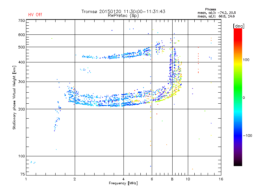Image resolution: width=260 pixels, height=195 pixels.
Task: Click the "[deg]" colorbar unit label
Action: (x=239, y=26)
